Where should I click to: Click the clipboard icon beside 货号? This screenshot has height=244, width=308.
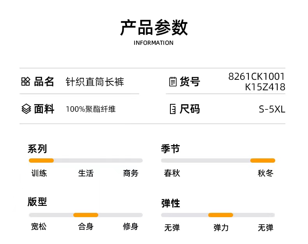(172, 82)
